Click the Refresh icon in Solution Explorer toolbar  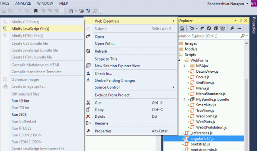(209, 28)
